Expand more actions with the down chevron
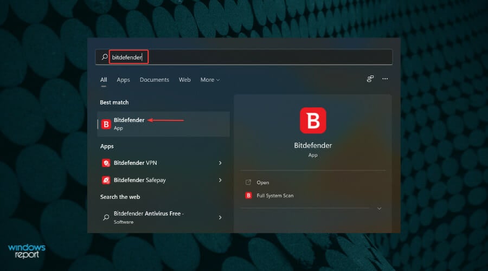This screenshot has height=271, width=488. [x=379, y=209]
